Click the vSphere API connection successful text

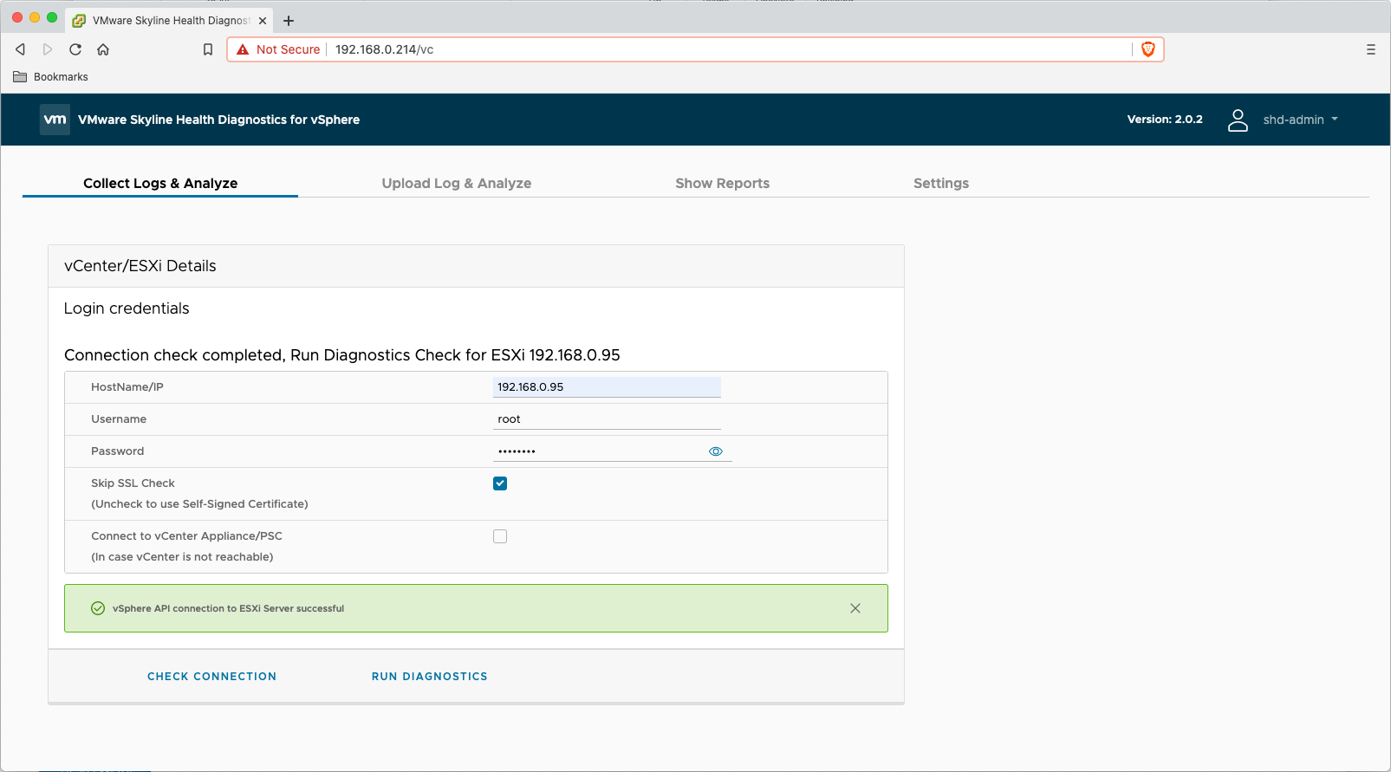coord(228,608)
